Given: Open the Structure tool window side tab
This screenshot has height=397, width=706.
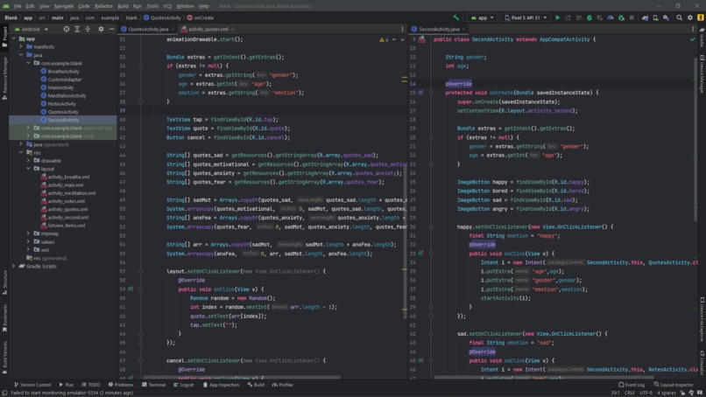Looking at the screenshot, I should pyautogui.click(x=4, y=282).
